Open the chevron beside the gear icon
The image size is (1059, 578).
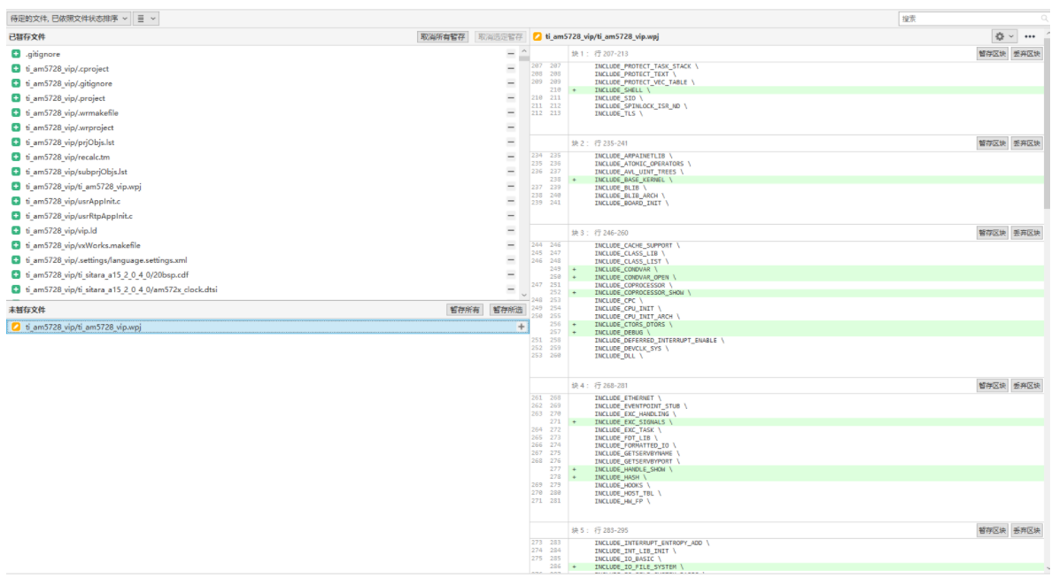tap(1010, 37)
